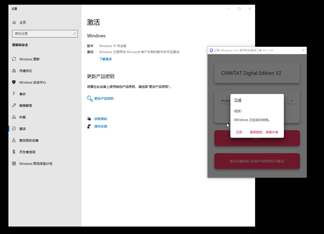Expand the Professional edition dropdown
This screenshot has width=324, height=234.
pos(292,101)
